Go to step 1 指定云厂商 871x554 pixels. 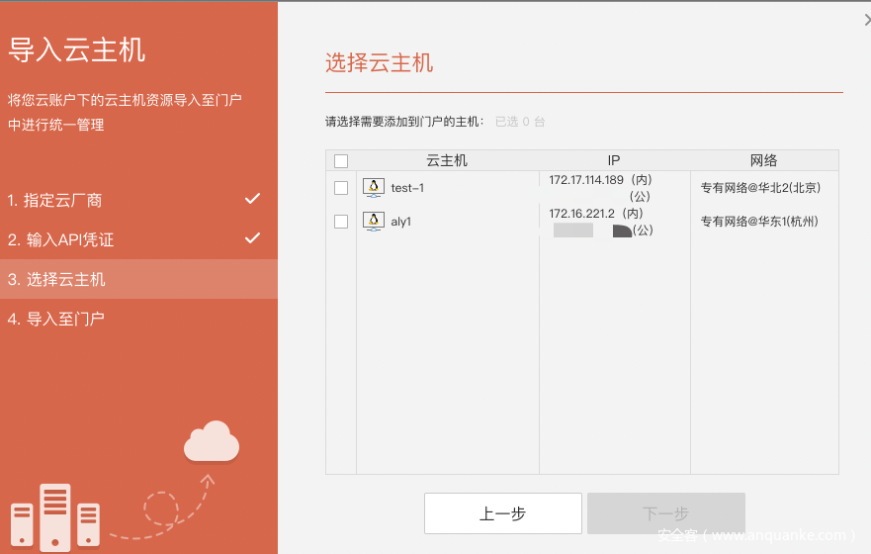point(55,200)
